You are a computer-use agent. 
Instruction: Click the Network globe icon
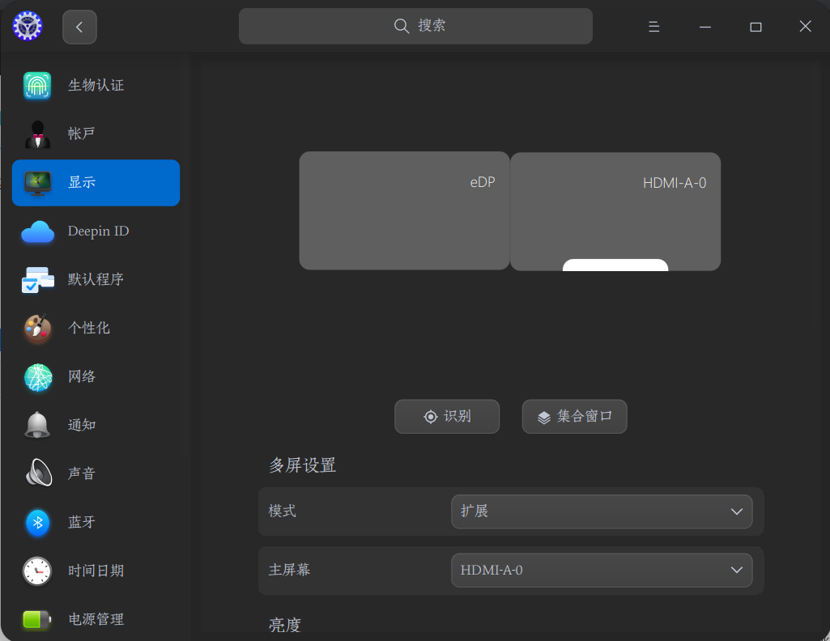(x=38, y=377)
